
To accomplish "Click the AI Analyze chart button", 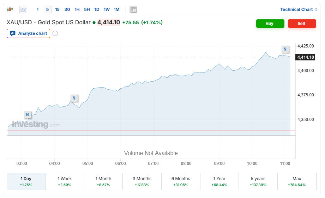I will click(x=29, y=33).
